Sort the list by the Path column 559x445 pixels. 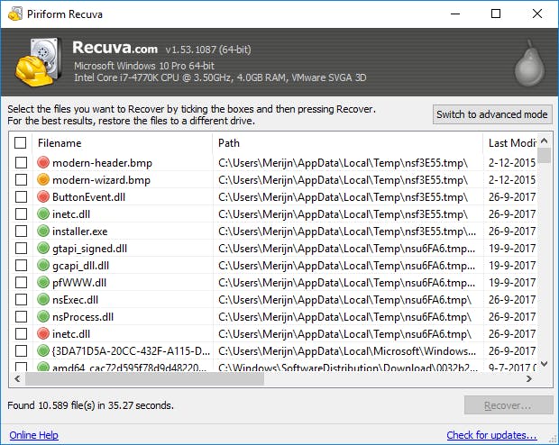click(347, 143)
